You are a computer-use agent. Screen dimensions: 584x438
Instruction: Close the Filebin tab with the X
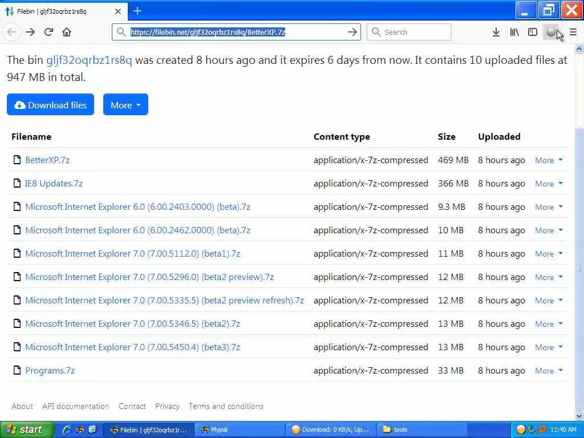pyautogui.click(x=117, y=11)
